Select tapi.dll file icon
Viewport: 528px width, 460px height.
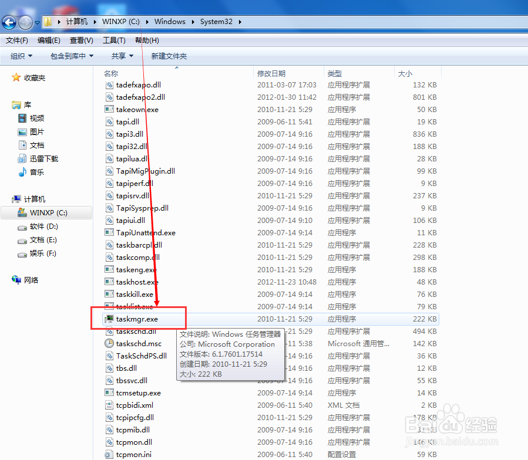coord(109,122)
